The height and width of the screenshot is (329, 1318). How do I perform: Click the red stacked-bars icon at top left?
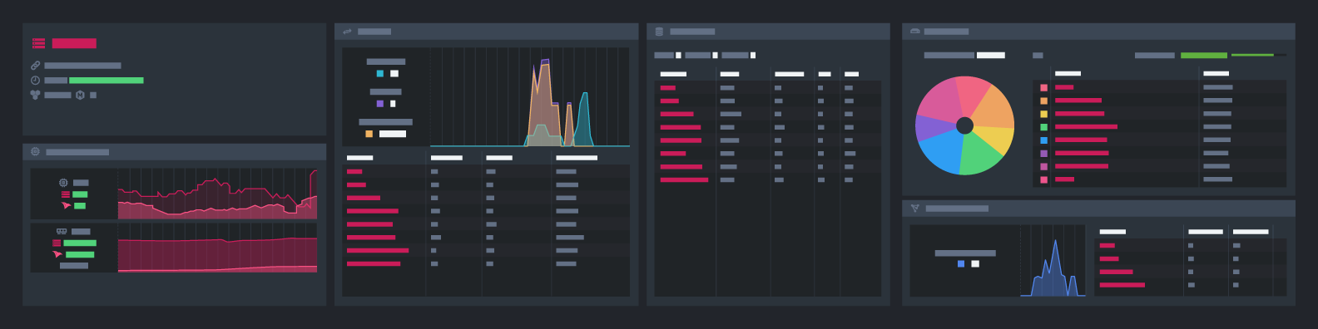pyautogui.click(x=38, y=43)
